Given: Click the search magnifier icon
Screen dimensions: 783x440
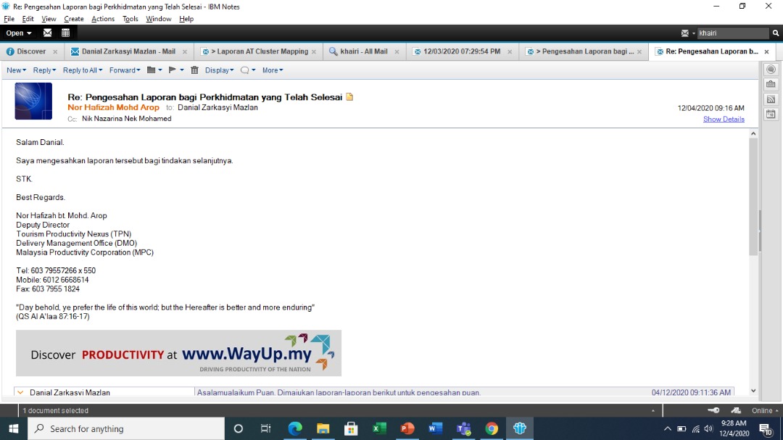Looking at the screenshot, I should tap(775, 33).
